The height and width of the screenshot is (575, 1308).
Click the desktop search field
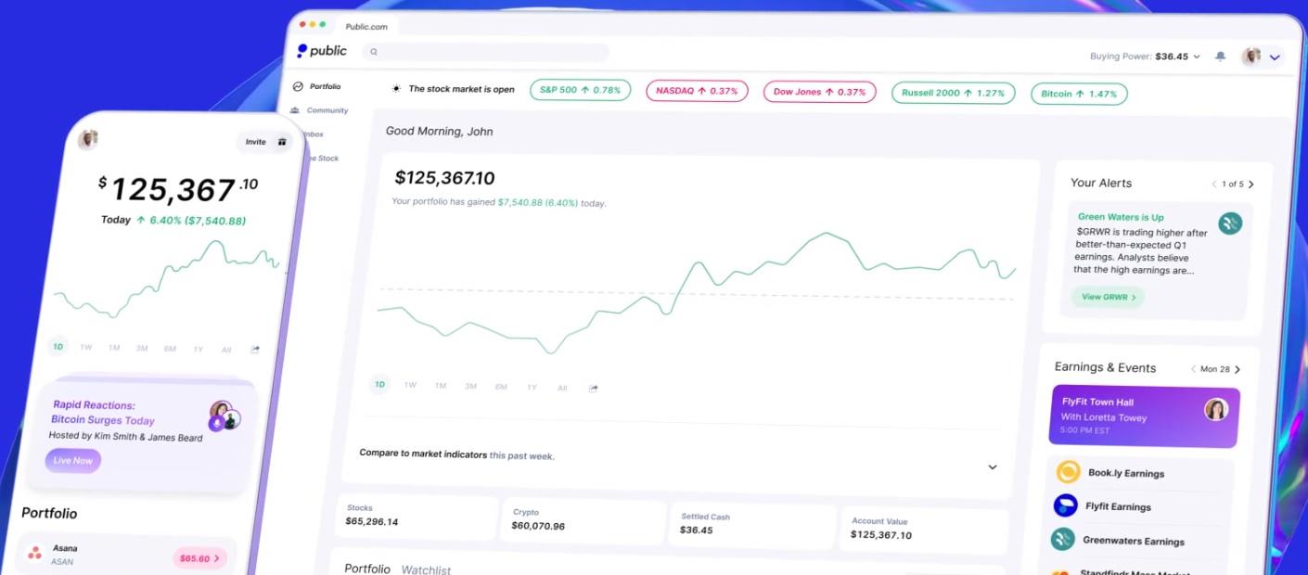[x=486, y=52]
